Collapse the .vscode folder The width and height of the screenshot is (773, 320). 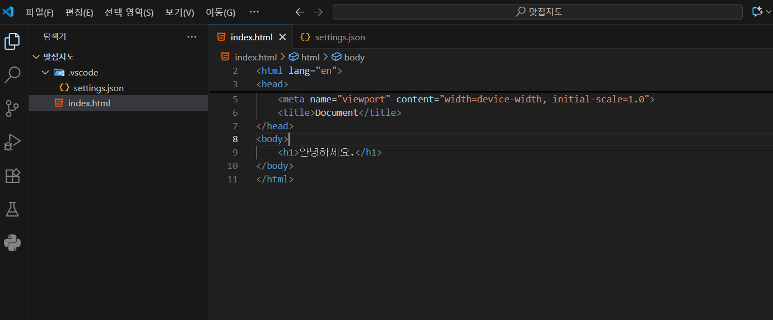pyautogui.click(x=45, y=72)
